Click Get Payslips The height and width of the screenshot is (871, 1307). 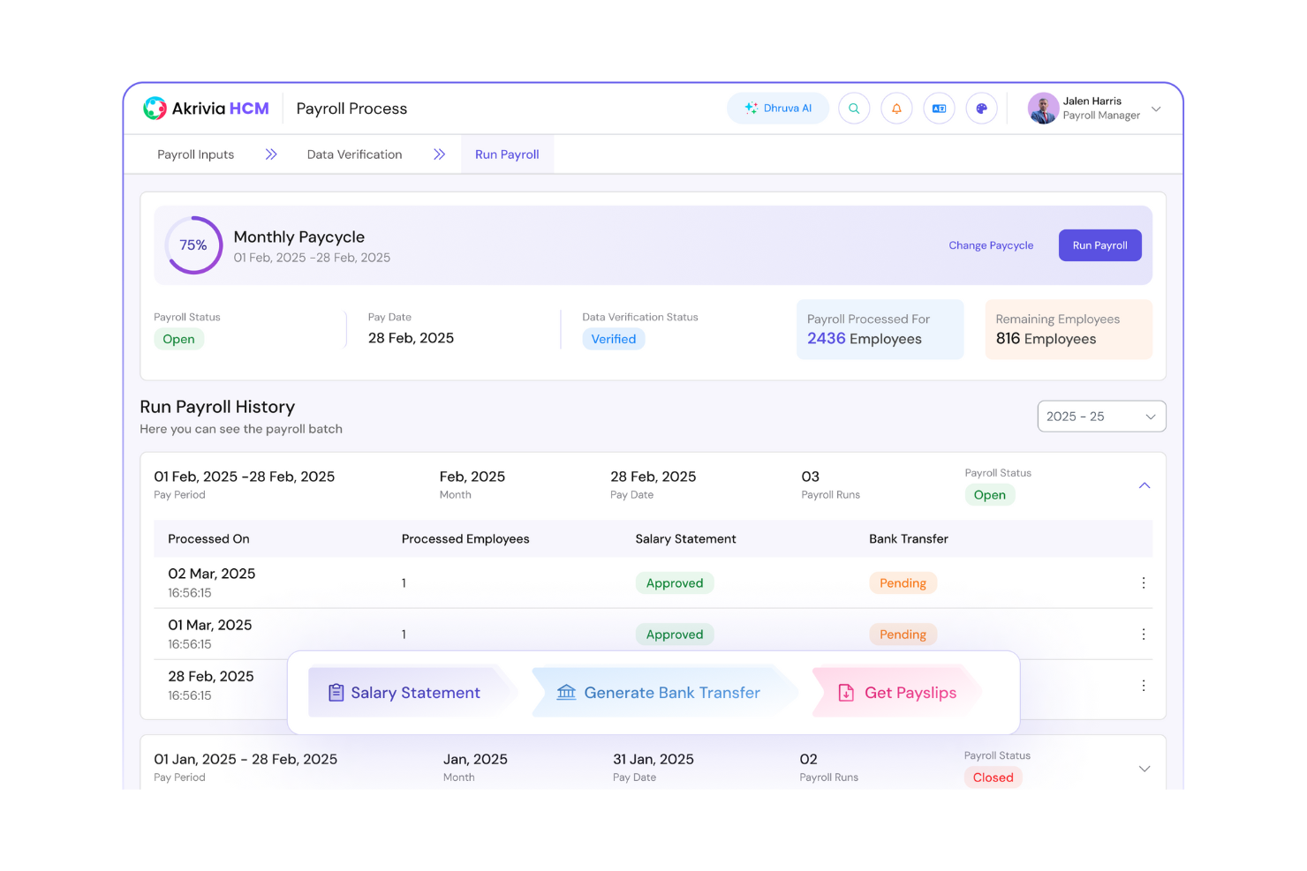pyautogui.click(x=900, y=692)
